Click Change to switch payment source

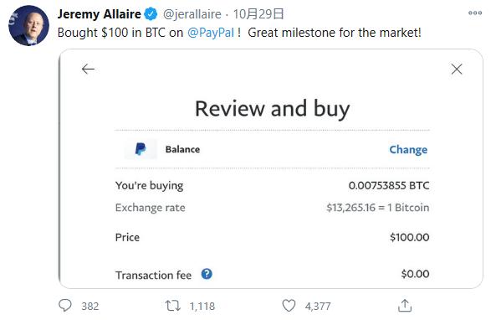(408, 149)
